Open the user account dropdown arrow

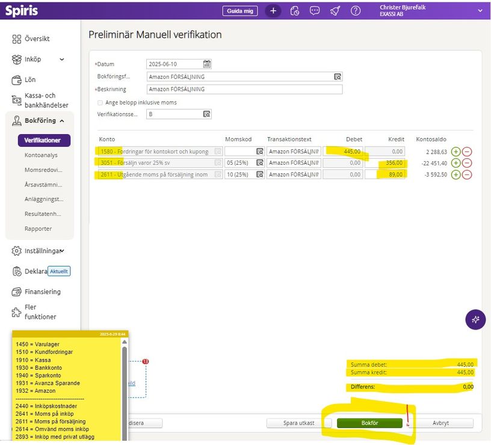[480, 11]
